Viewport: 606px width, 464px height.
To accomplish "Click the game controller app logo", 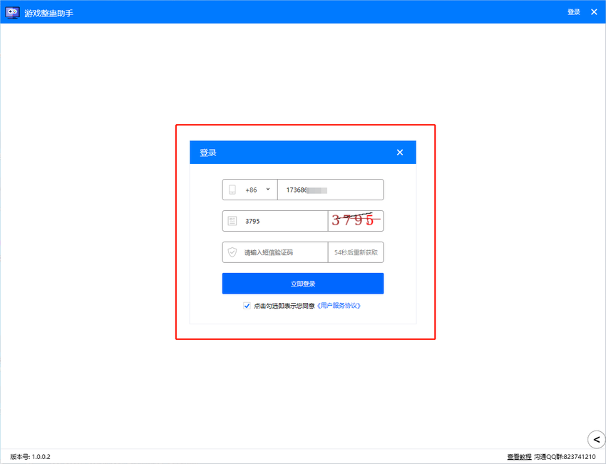I will click(x=12, y=12).
